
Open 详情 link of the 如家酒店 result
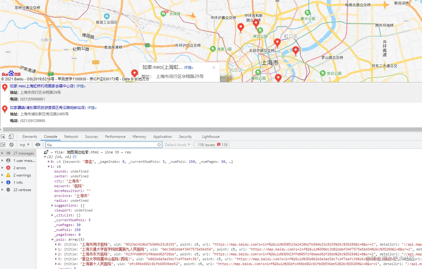click(x=92, y=108)
